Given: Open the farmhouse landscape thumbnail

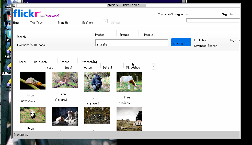Looking at the screenshot, I should [x=129, y=119].
